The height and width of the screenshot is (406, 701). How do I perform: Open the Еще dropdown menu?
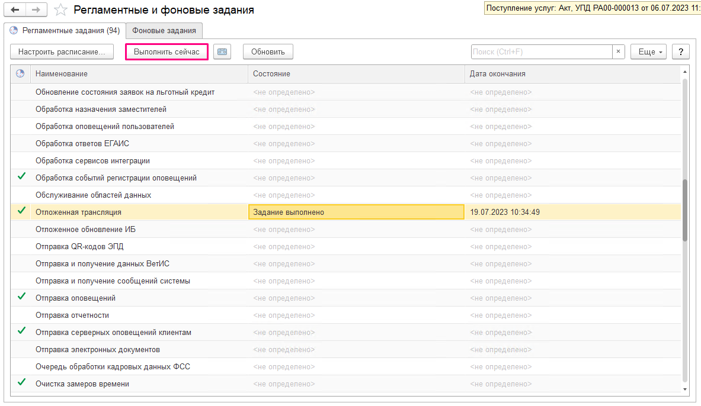[x=648, y=51]
